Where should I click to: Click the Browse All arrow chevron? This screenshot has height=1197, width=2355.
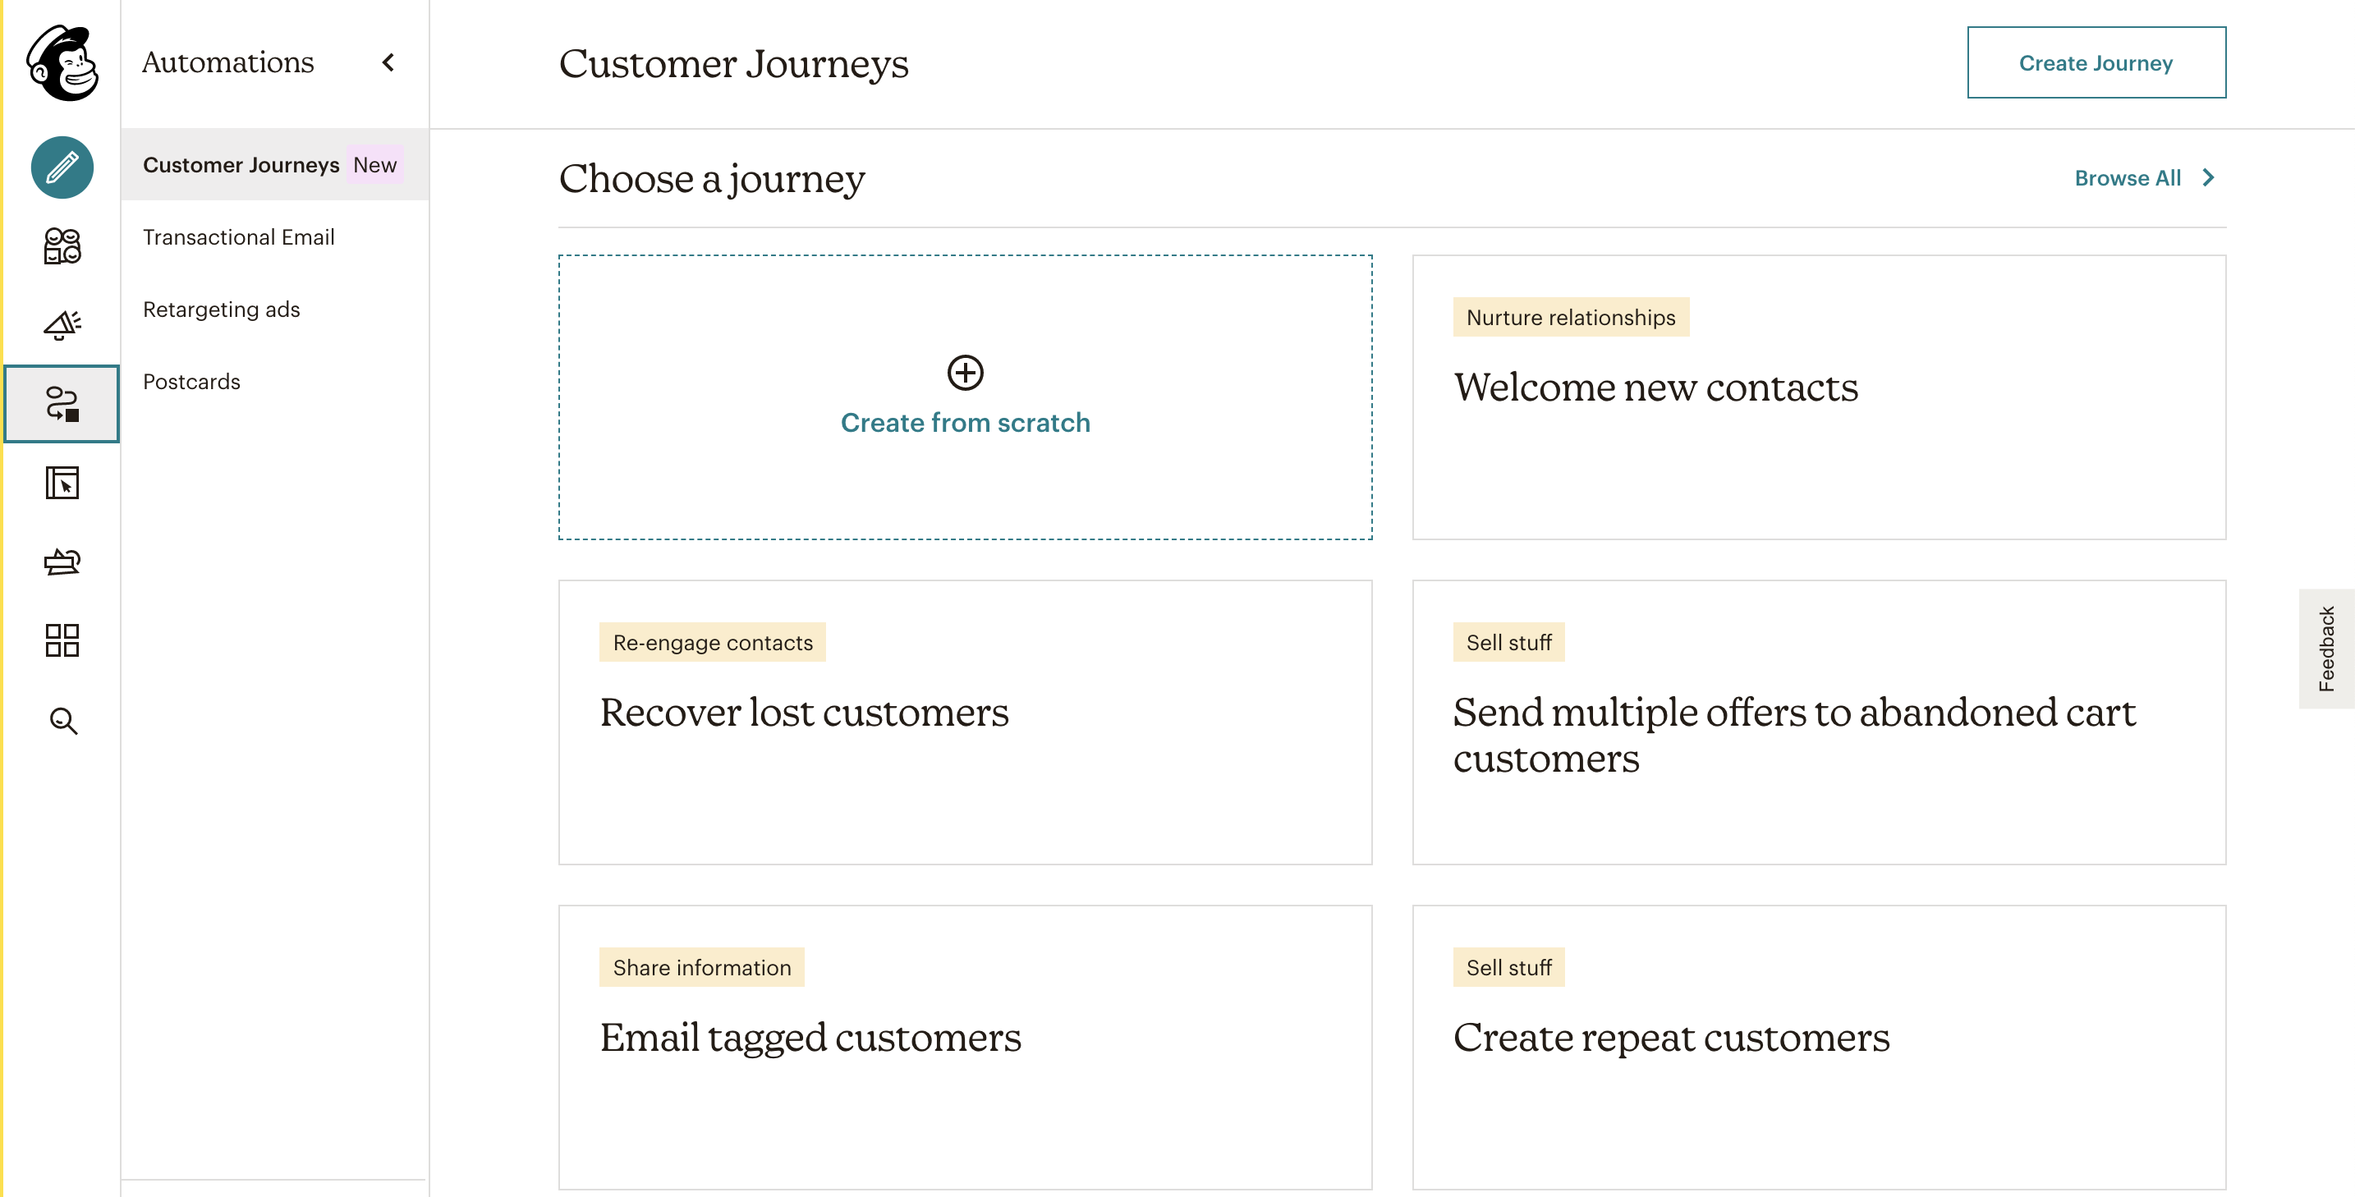pyautogui.click(x=2209, y=177)
